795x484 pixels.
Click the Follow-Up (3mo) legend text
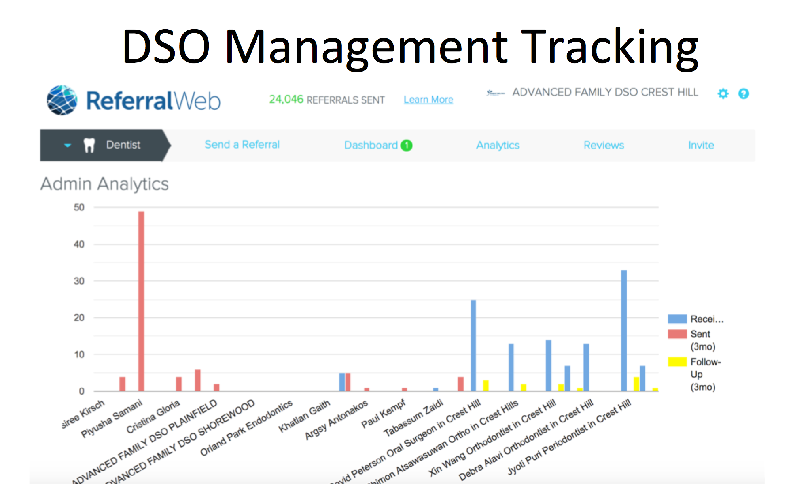tap(706, 374)
